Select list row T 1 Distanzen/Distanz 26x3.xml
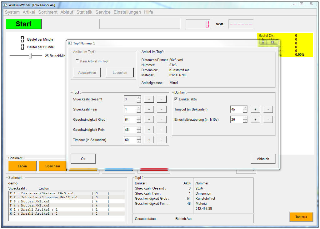The image size is (320, 229). tap(67, 193)
